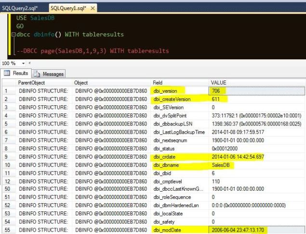Open the Messages tab
This screenshot has height=234, width=306.
[49, 74]
